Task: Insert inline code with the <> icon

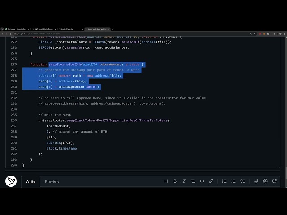Action: tap(202, 181)
